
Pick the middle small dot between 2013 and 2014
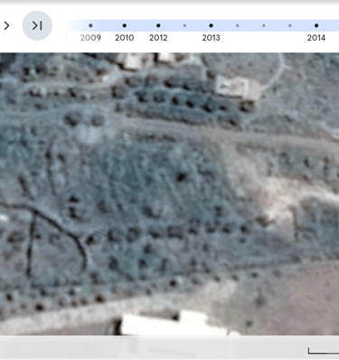point(264,25)
